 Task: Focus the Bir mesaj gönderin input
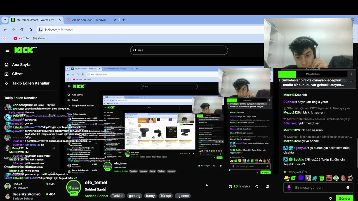tap(318, 188)
